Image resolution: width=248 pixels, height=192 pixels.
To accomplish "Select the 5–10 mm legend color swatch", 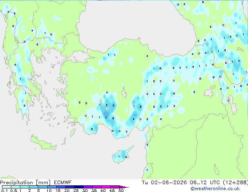I will (x=43, y=187).
